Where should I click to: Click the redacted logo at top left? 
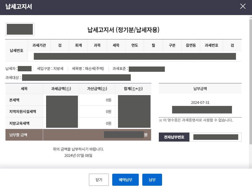20,29
